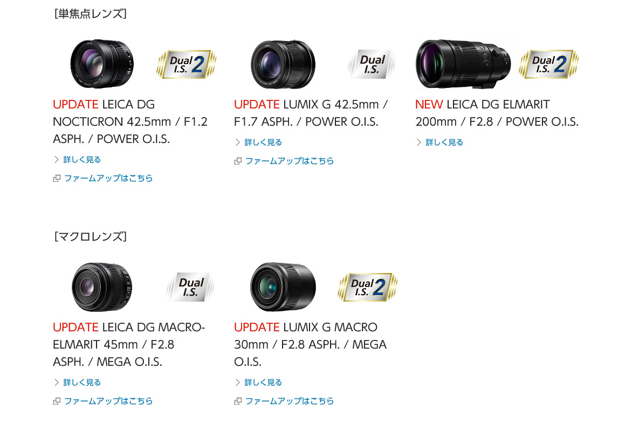632x436 pixels.
Task: Click 詳しく見る under ELMARIT 200mm F2.8
Action: click(444, 142)
